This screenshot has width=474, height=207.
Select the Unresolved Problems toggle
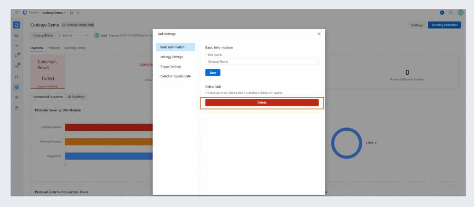coord(48,97)
